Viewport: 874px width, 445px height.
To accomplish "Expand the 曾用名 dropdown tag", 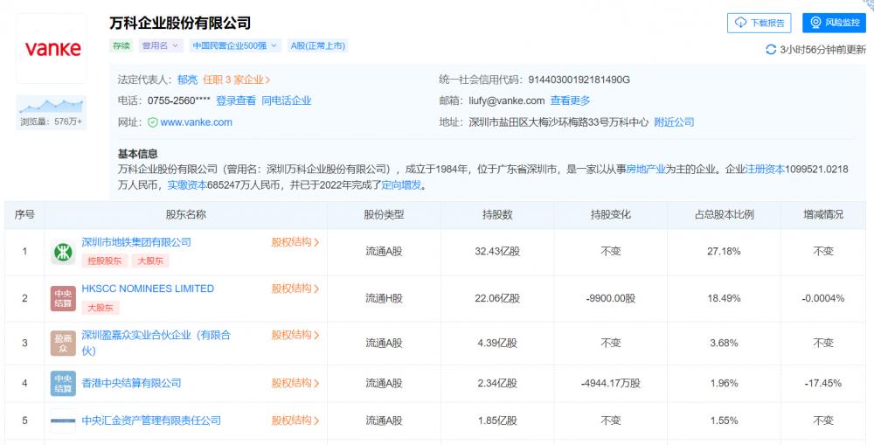I will [160, 45].
